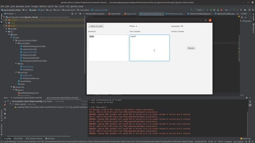Click the '< Back to main' button
This screenshot has width=255, height=143.
[96, 26]
